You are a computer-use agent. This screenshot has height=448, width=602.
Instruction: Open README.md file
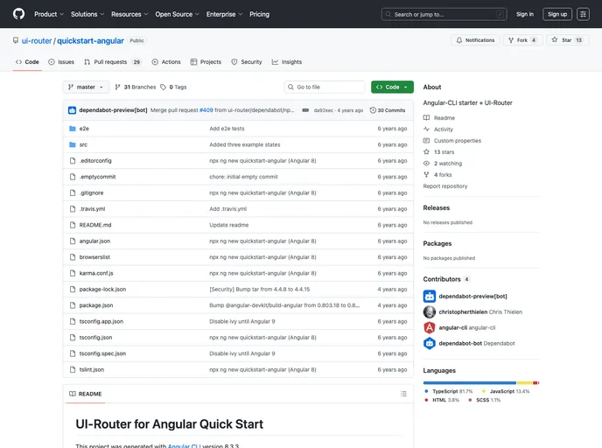(95, 225)
